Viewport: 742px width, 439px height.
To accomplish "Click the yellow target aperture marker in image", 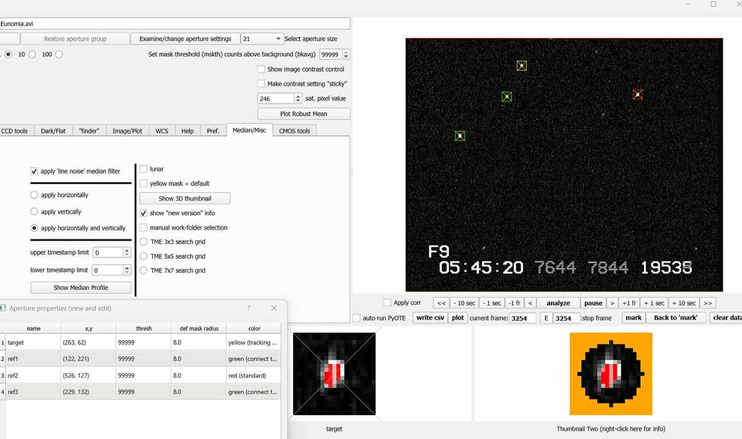I will click(522, 66).
